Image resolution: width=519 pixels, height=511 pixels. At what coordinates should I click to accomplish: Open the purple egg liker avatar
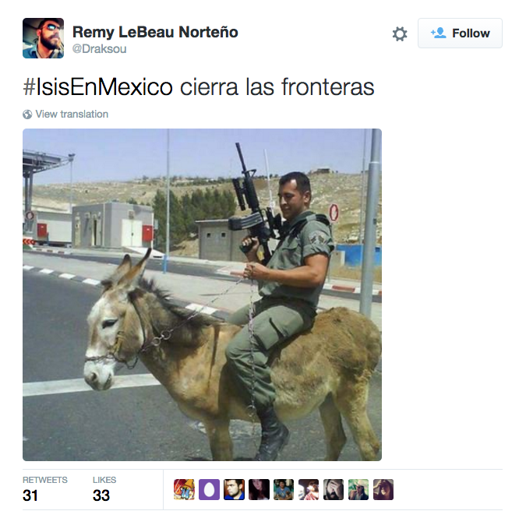pos(209,489)
